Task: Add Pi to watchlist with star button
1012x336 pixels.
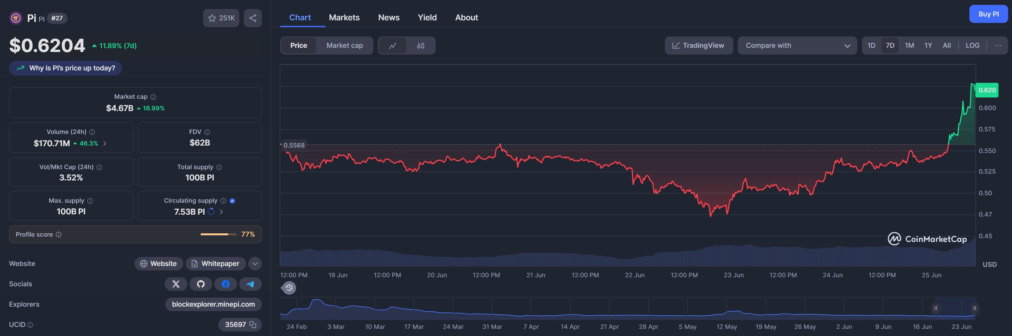Action: (221, 18)
